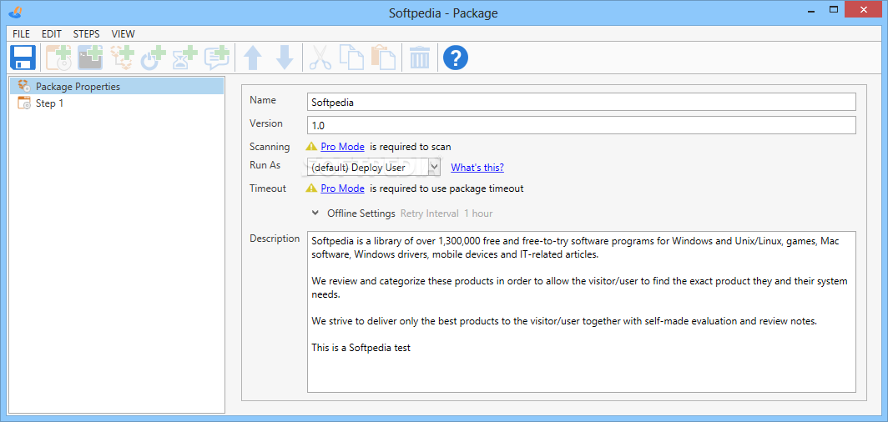Move the step up with the arrow
Image resolution: width=888 pixels, height=422 pixels.
pyautogui.click(x=253, y=58)
